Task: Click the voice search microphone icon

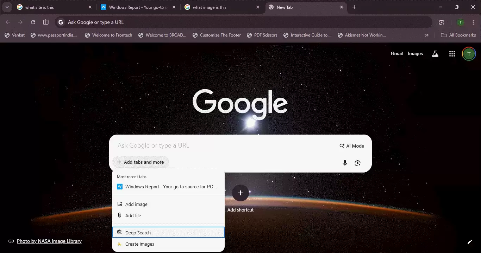Action: click(344, 163)
